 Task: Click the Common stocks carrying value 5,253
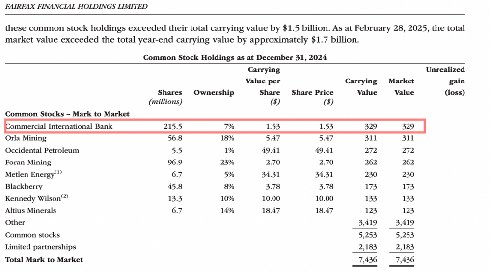368,235
